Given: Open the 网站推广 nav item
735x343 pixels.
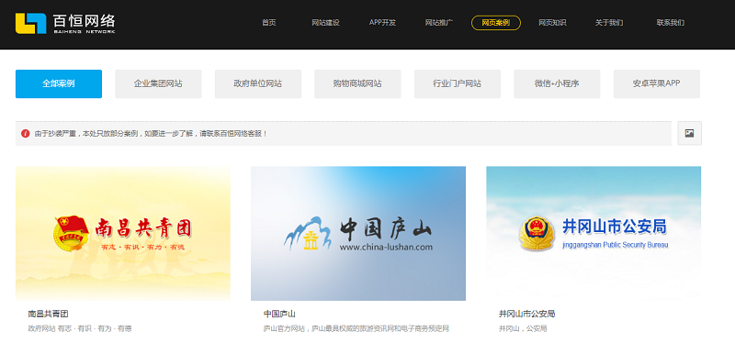Looking at the screenshot, I should click(x=439, y=22).
